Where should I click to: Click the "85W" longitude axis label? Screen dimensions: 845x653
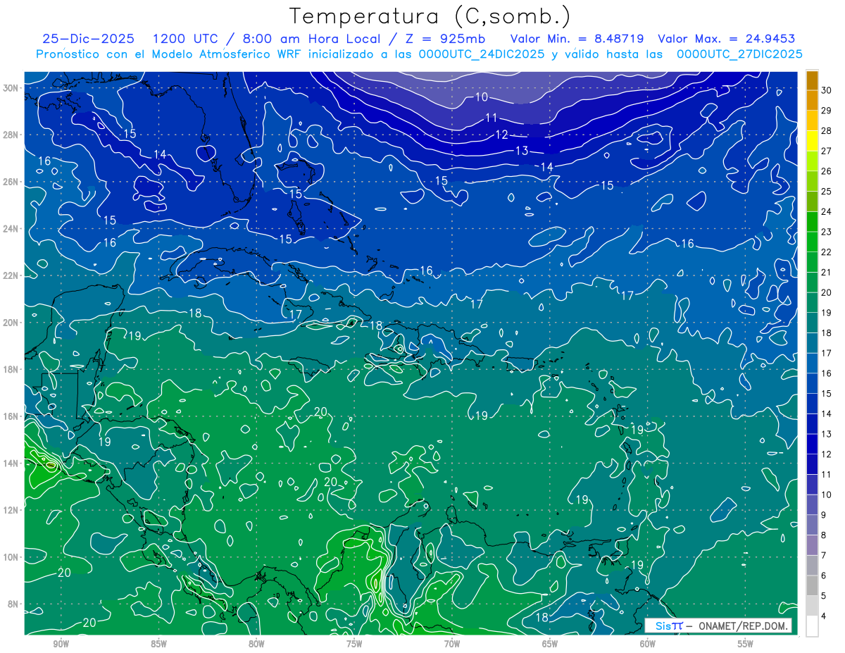click(x=158, y=644)
